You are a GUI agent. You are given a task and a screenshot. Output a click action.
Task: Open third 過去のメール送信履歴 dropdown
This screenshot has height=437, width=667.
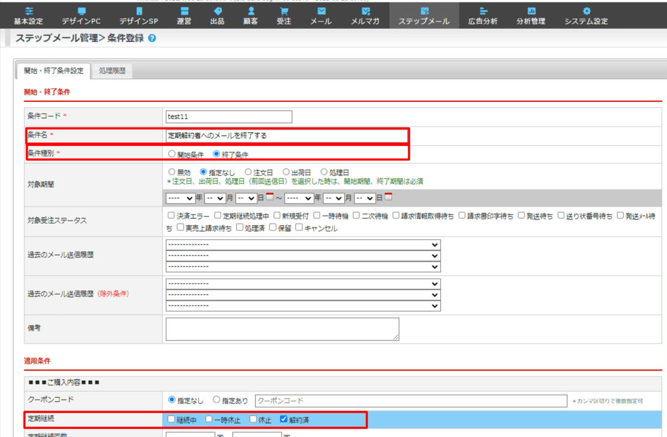pyautogui.click(x=303, y=266)
